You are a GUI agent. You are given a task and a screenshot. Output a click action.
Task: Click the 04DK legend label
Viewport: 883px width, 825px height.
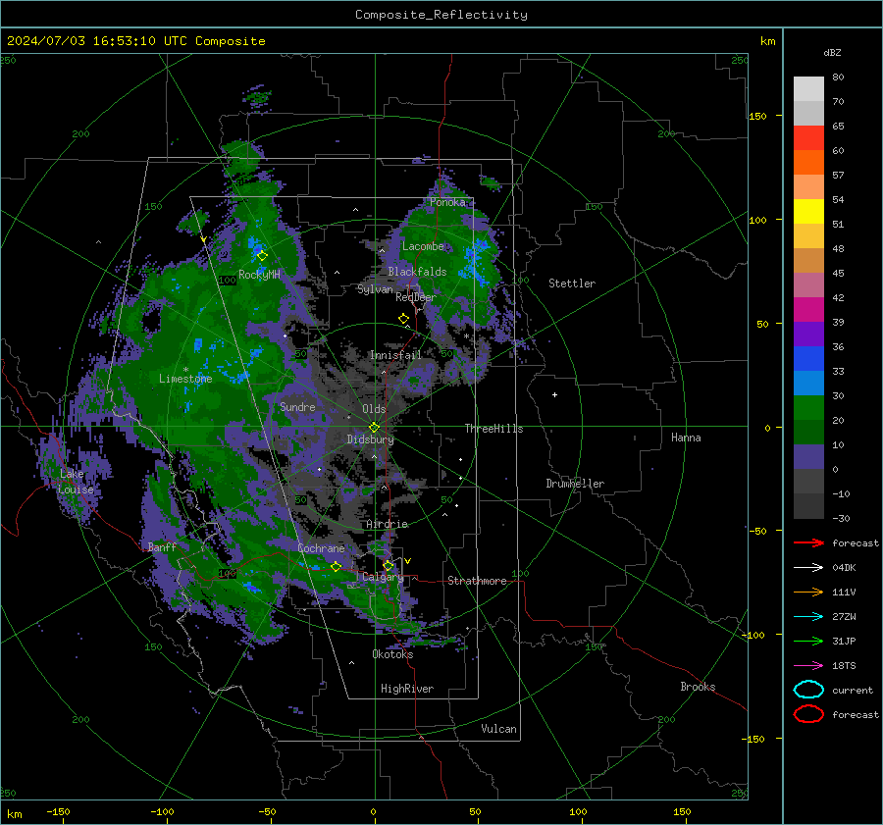(844, 568)
